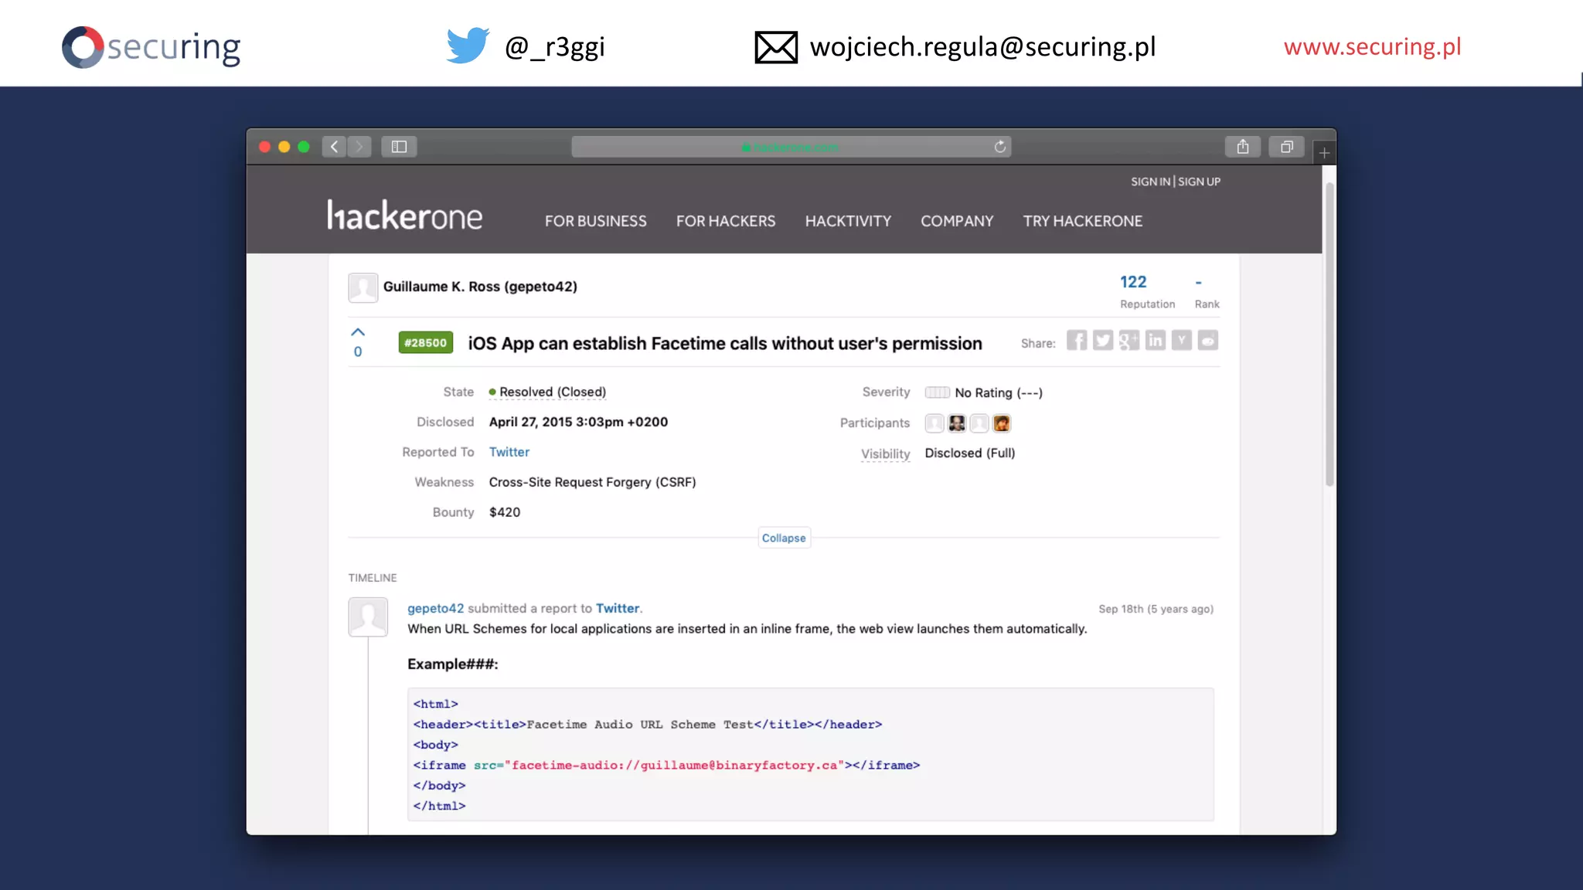Click the Cross-Site Request Forgery (CSRF) weakness text
Screen dimensions: 1583x890
pyautogui.click(x=592, y=482)
